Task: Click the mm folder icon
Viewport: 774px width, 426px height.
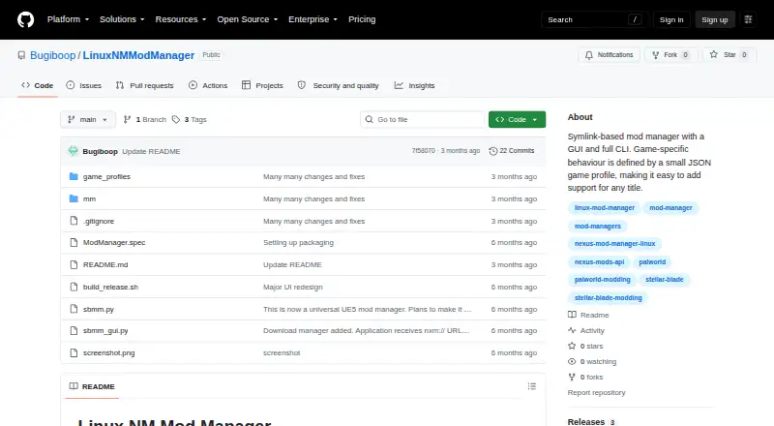Action: click(74, 198)
